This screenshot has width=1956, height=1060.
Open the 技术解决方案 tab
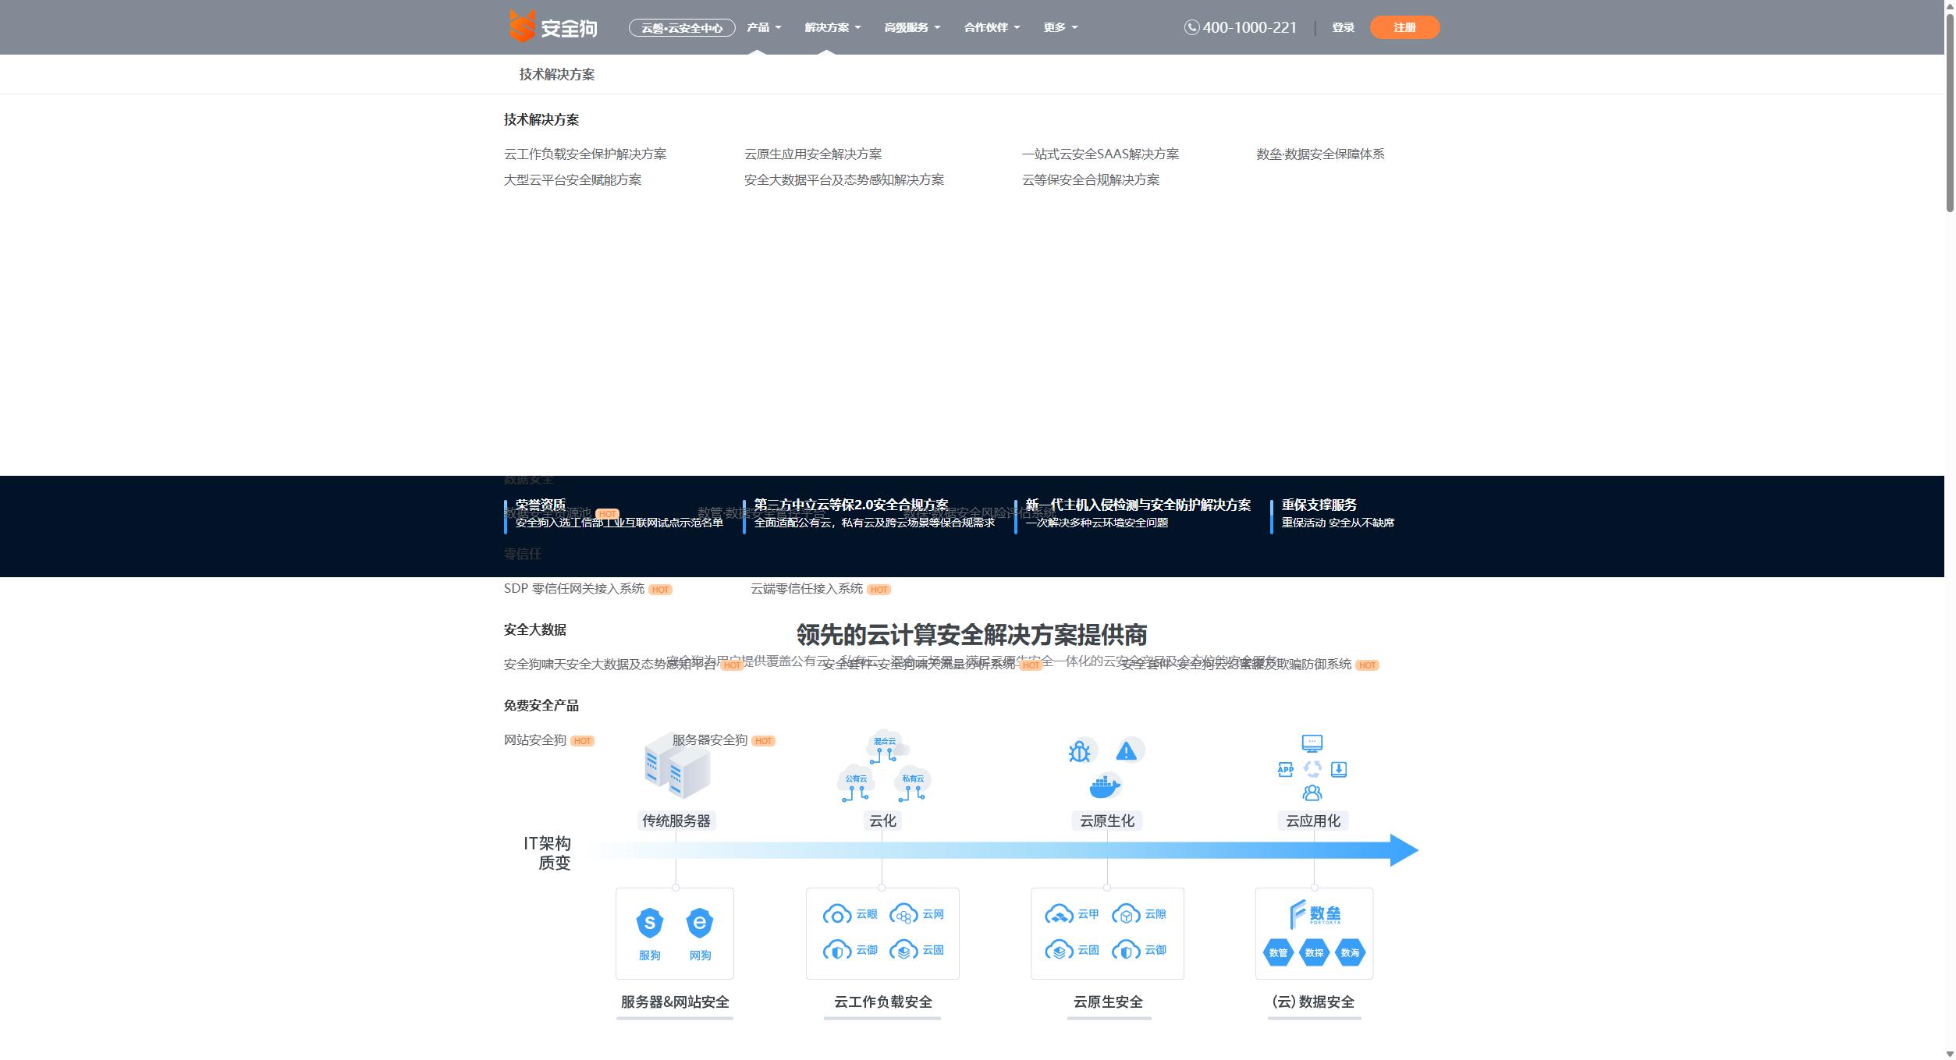[557, 74]
